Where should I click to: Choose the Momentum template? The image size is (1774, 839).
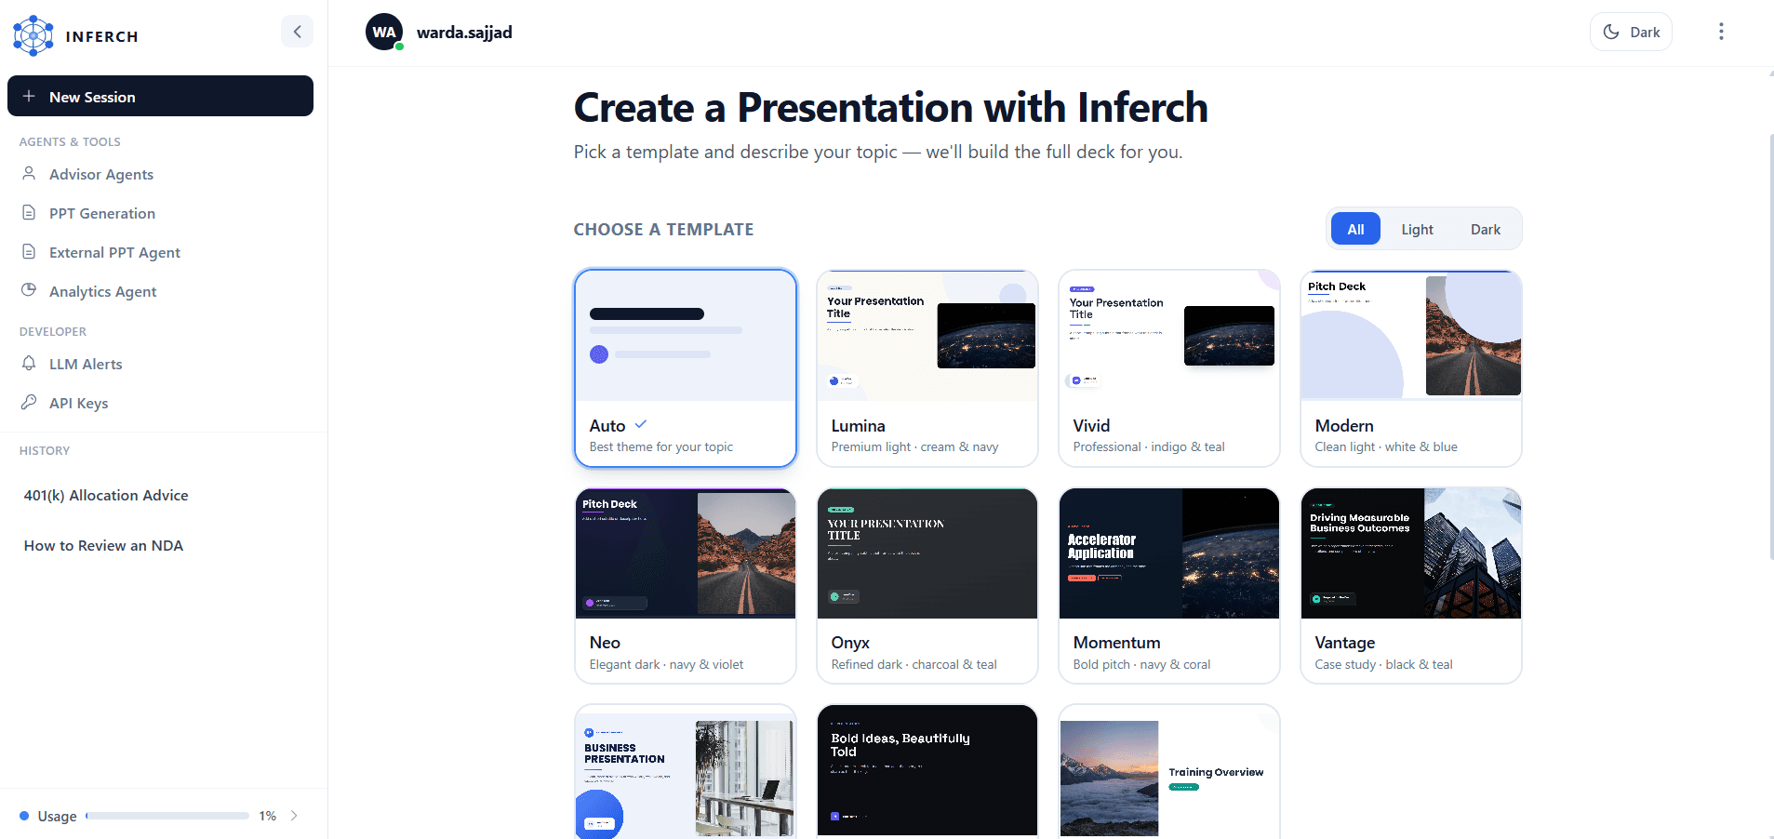pos(1169,586)
